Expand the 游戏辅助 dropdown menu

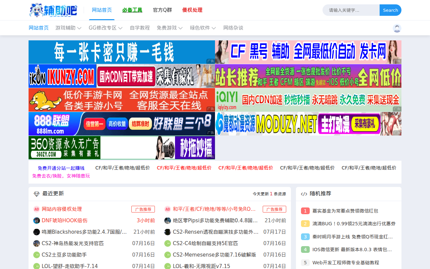[x=68, y=28]
